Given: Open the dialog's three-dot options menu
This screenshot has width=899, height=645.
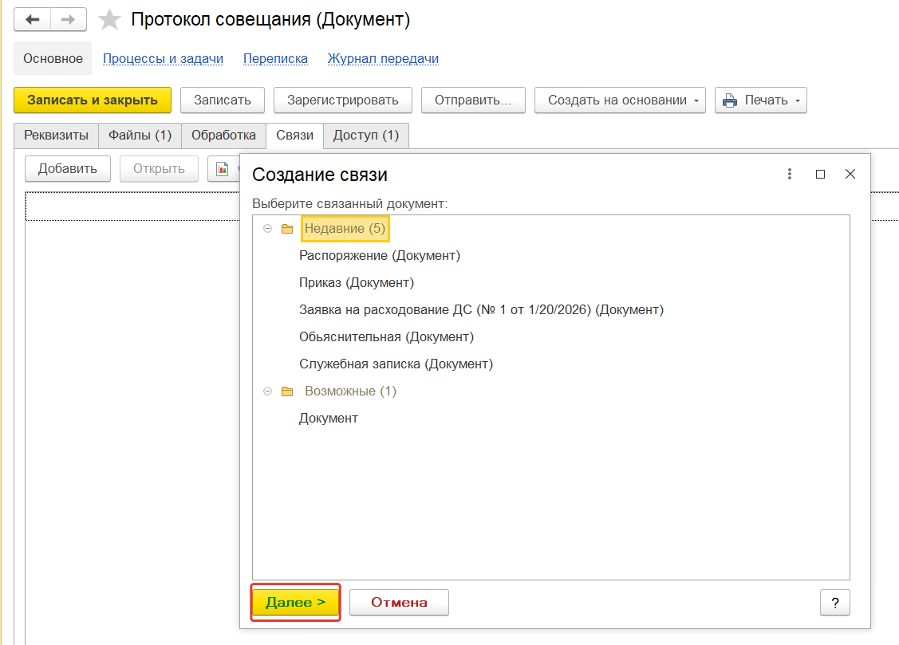Looking at the screenshot, I should click(x=790, y=174).
